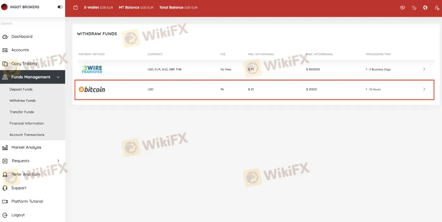Open Financial Information submenu item
The height and width of the screenshot is (222, 442).
pyautogui.click(x=27, y=123)
